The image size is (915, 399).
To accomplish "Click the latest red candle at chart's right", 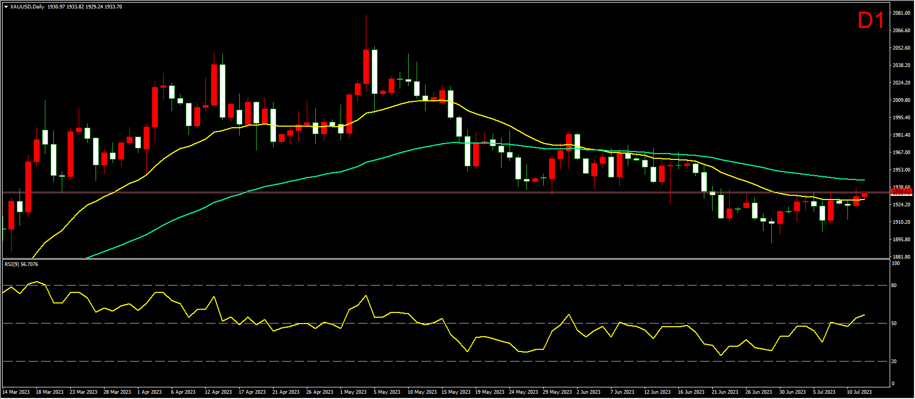I will [x=864, y=195].
